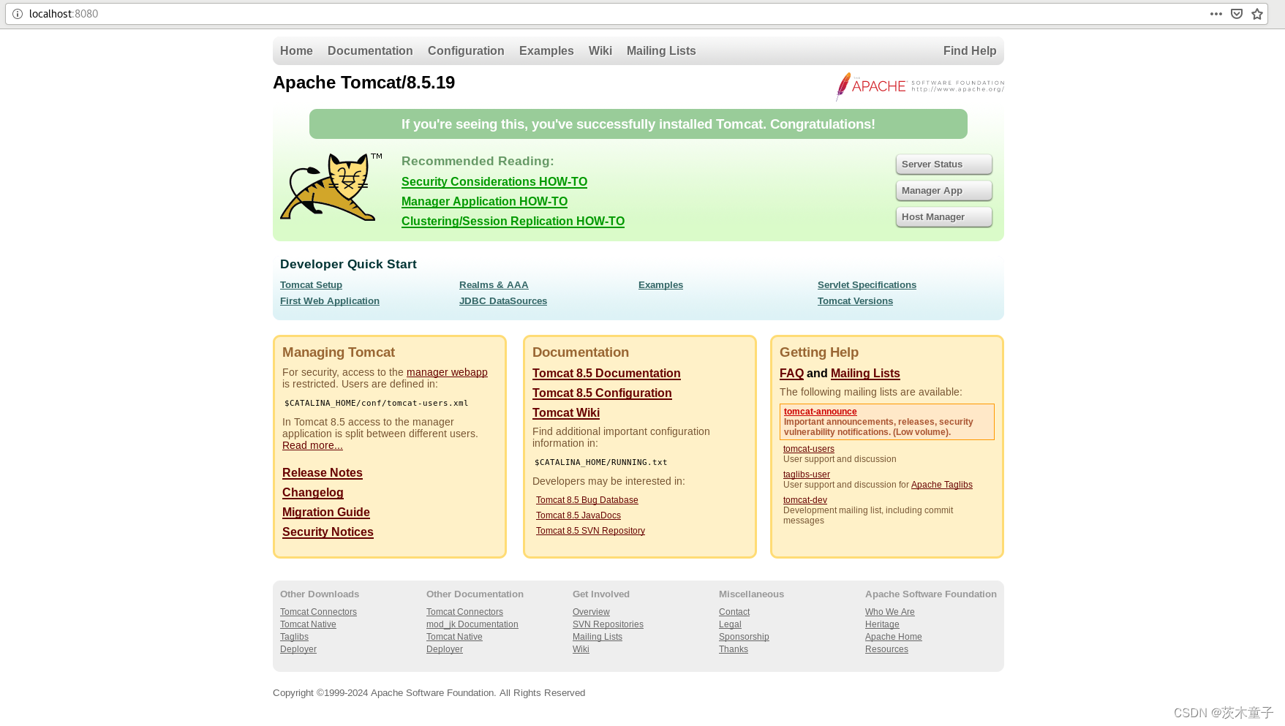Open the First Web Application link
Viewport: 1285px width, 726px height.
pos(330,301)
